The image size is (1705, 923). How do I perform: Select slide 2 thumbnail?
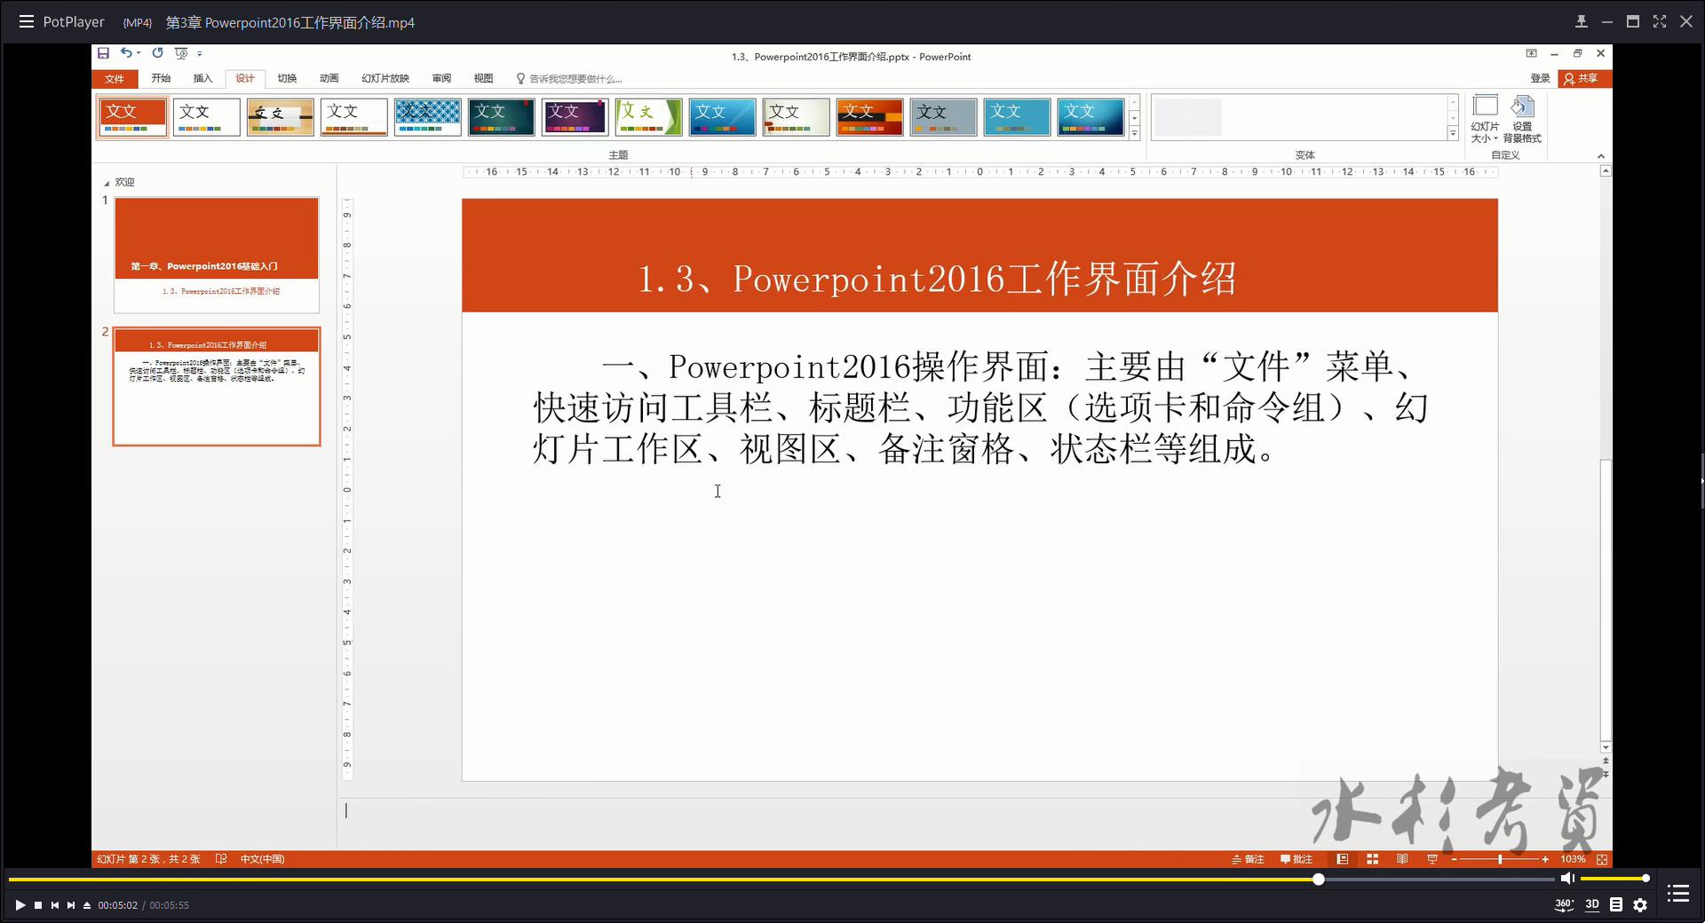tap(217, 386)
